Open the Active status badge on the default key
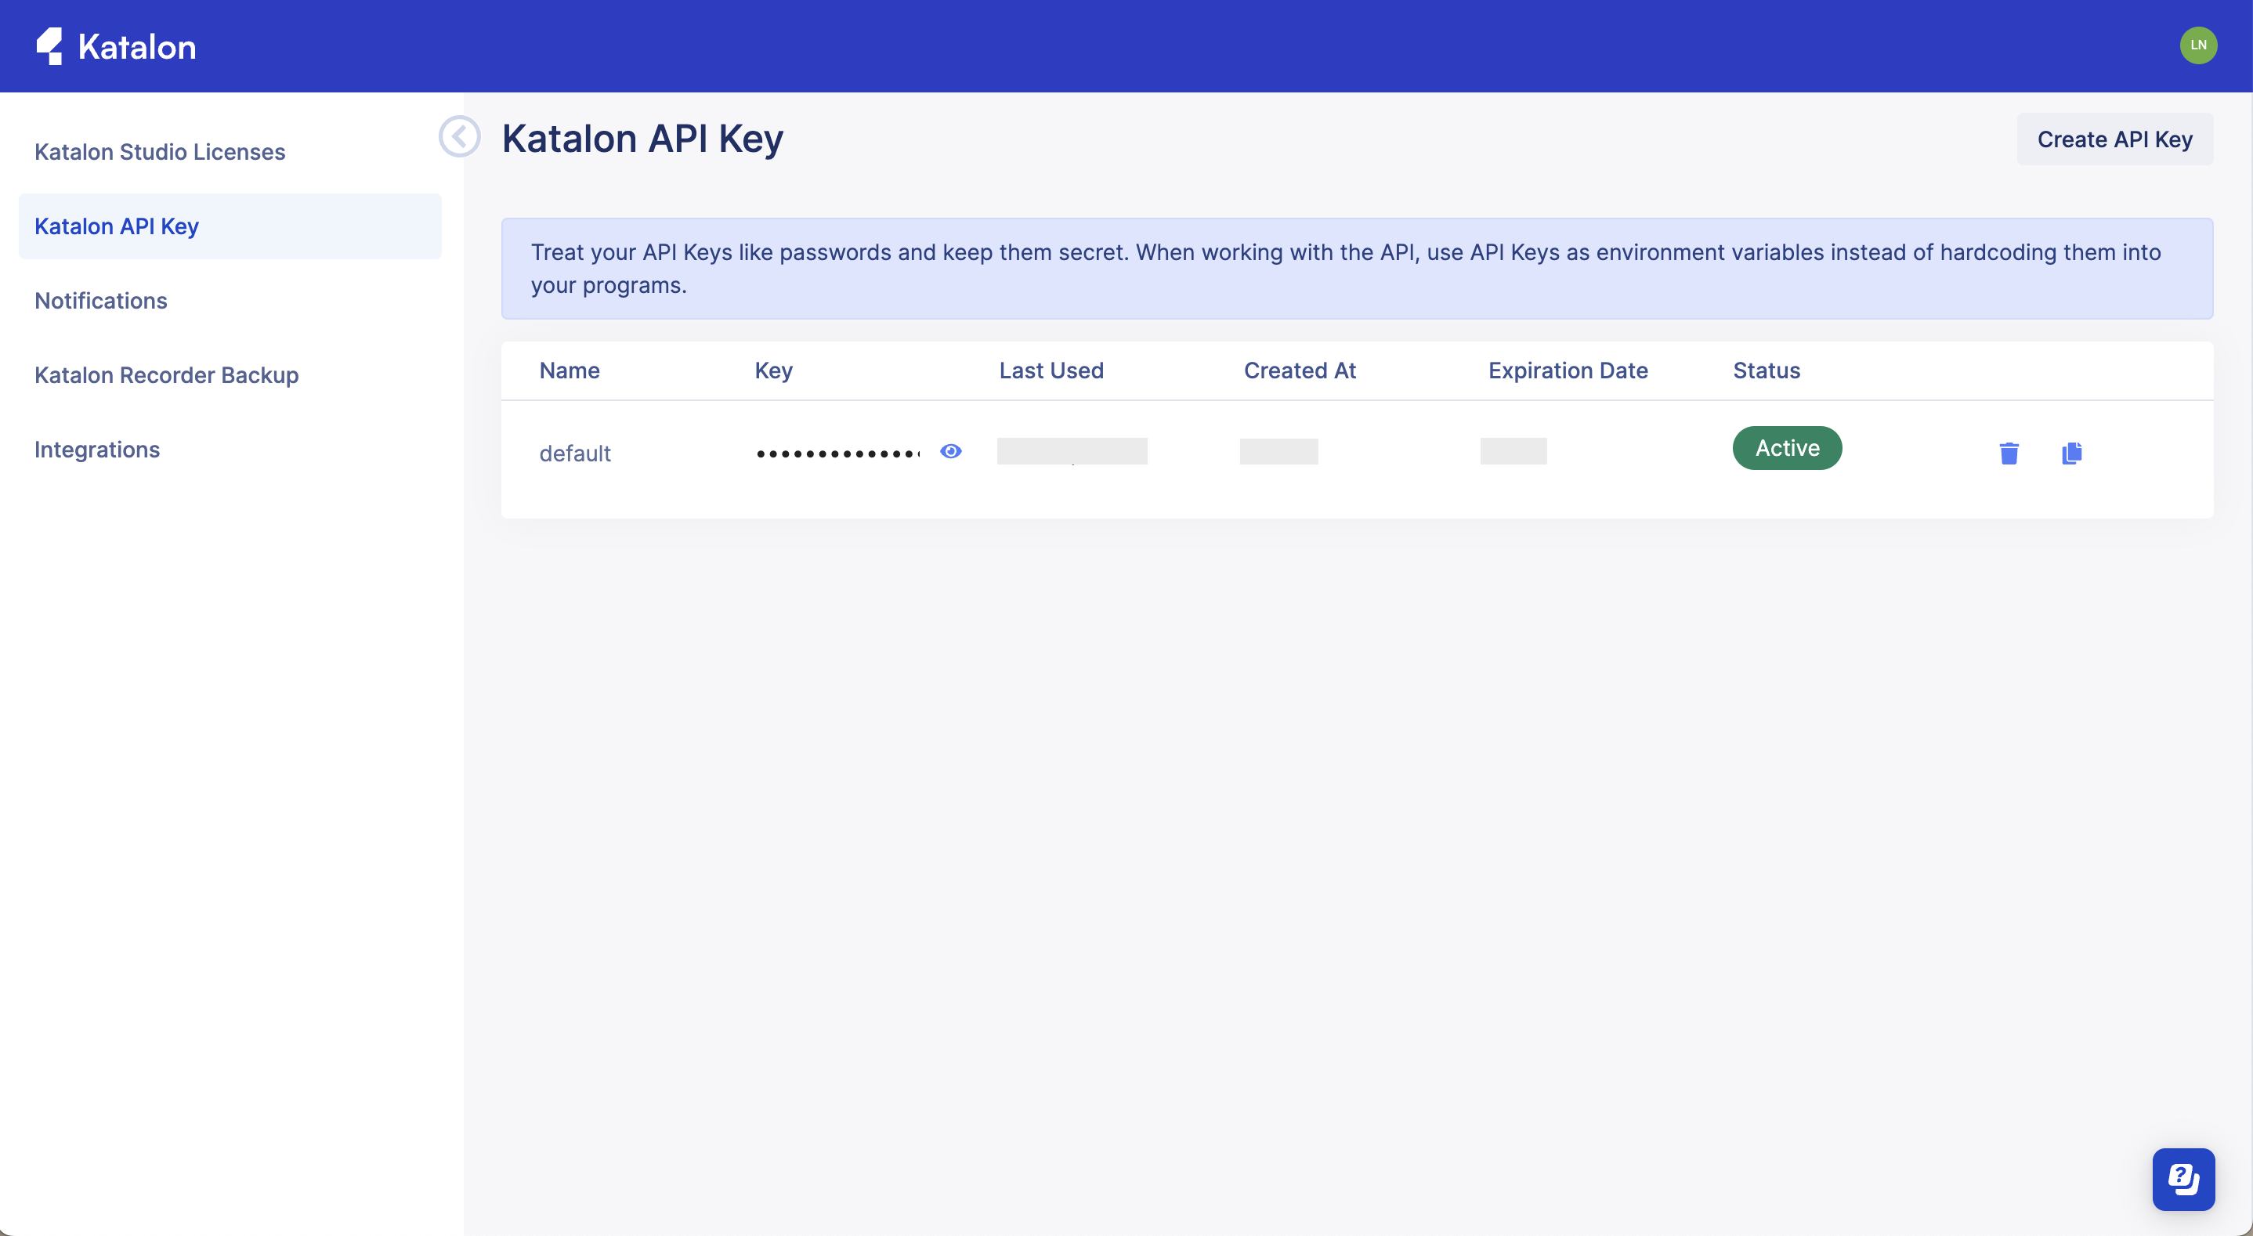 [x=1787, y=448]
